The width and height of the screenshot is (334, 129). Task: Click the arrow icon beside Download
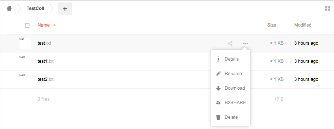point(218,88)
